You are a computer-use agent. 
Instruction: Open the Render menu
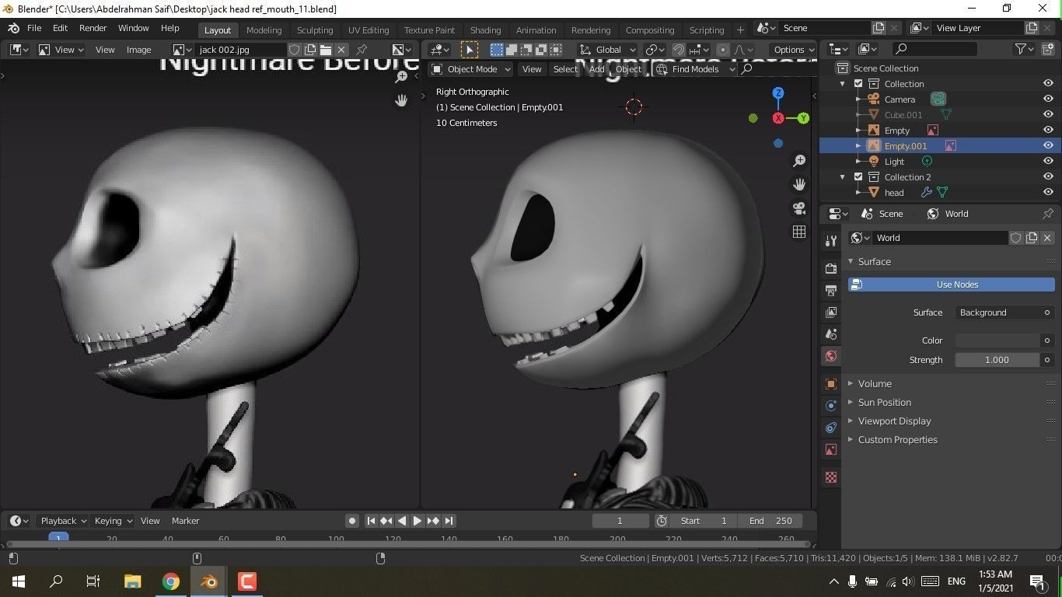point(93,28)
